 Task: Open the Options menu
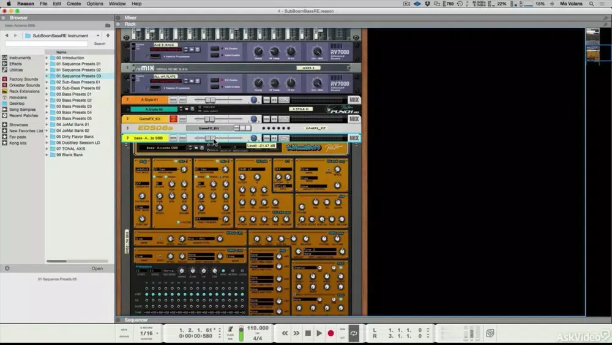tap(95, 4)
